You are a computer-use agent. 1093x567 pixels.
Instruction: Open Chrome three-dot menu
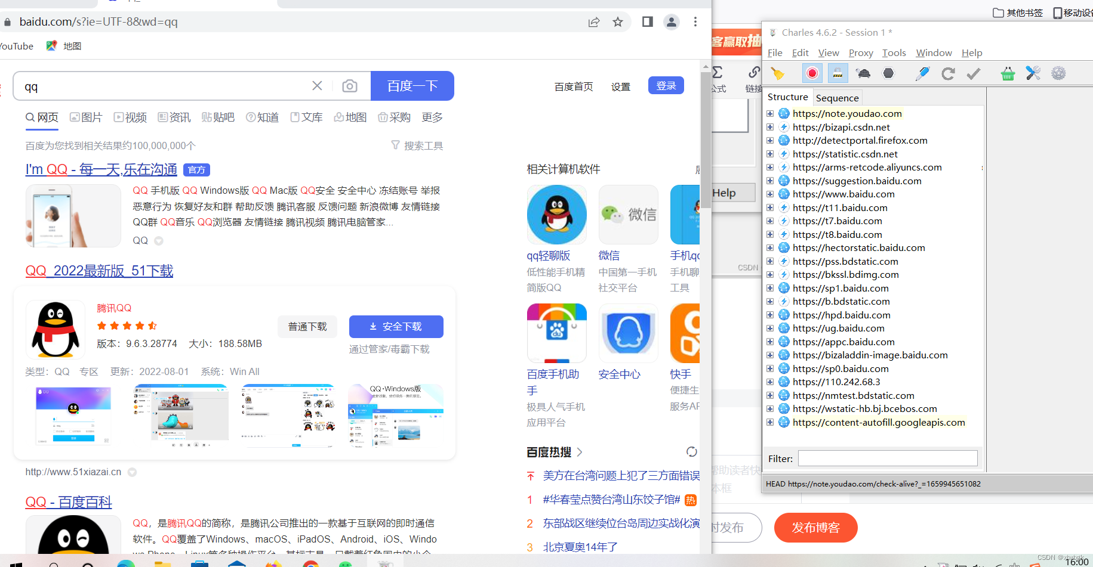point(695,22)
